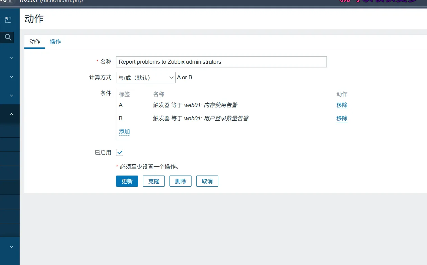Click the magnifier search icon in sidebar
Image resolution: width=427 pixels, height=265 pixels.
pos(8,37)
